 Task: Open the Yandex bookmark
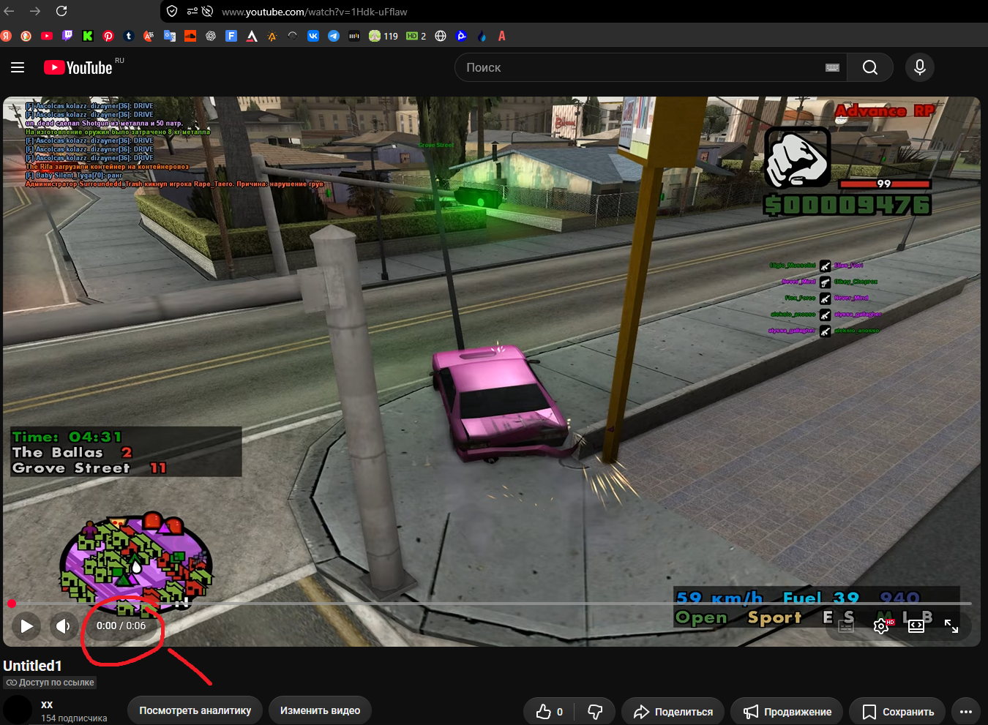[x=6, y=36]
